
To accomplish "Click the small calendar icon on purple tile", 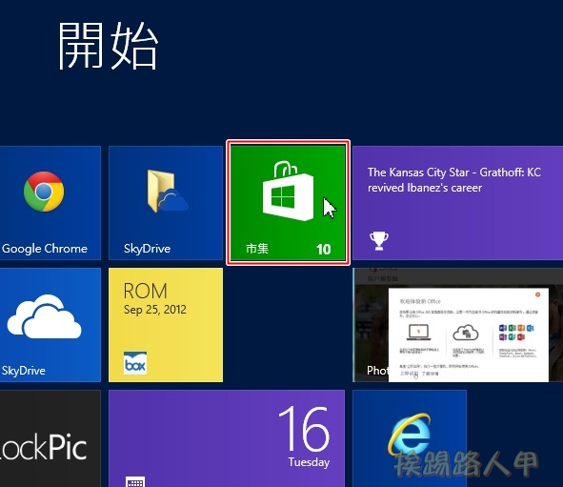I will pos(135,481).
